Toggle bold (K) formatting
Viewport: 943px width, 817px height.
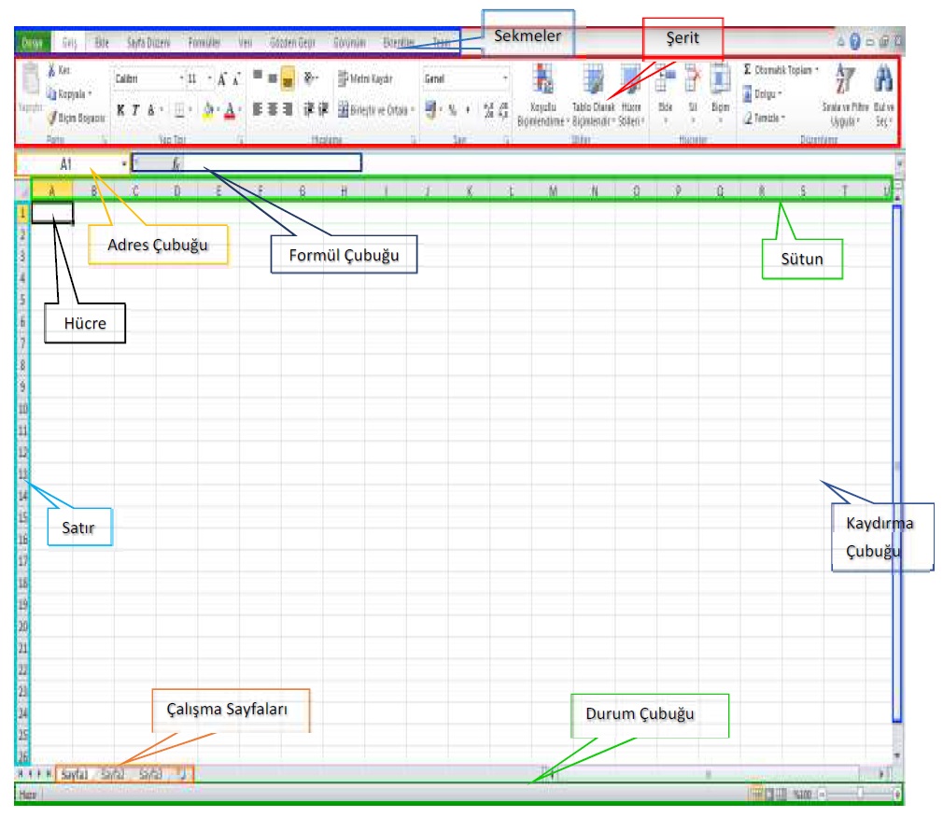point(120,109)
